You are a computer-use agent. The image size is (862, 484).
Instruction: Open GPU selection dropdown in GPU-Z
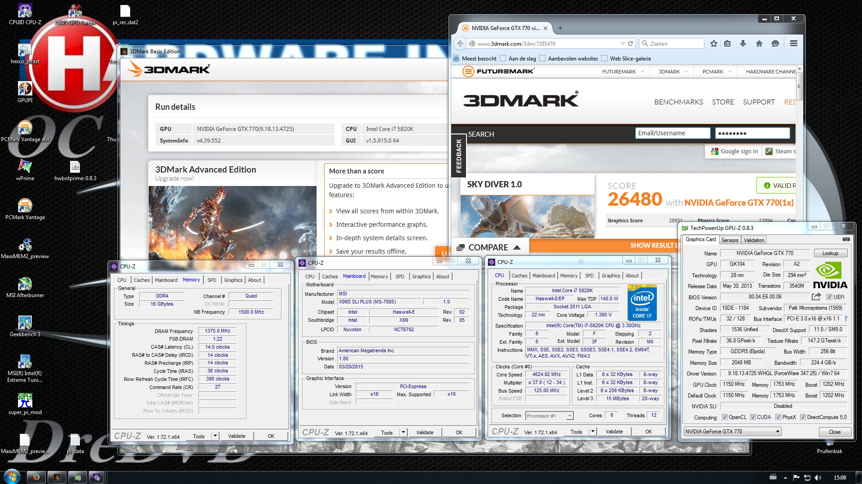pos(733,432)
